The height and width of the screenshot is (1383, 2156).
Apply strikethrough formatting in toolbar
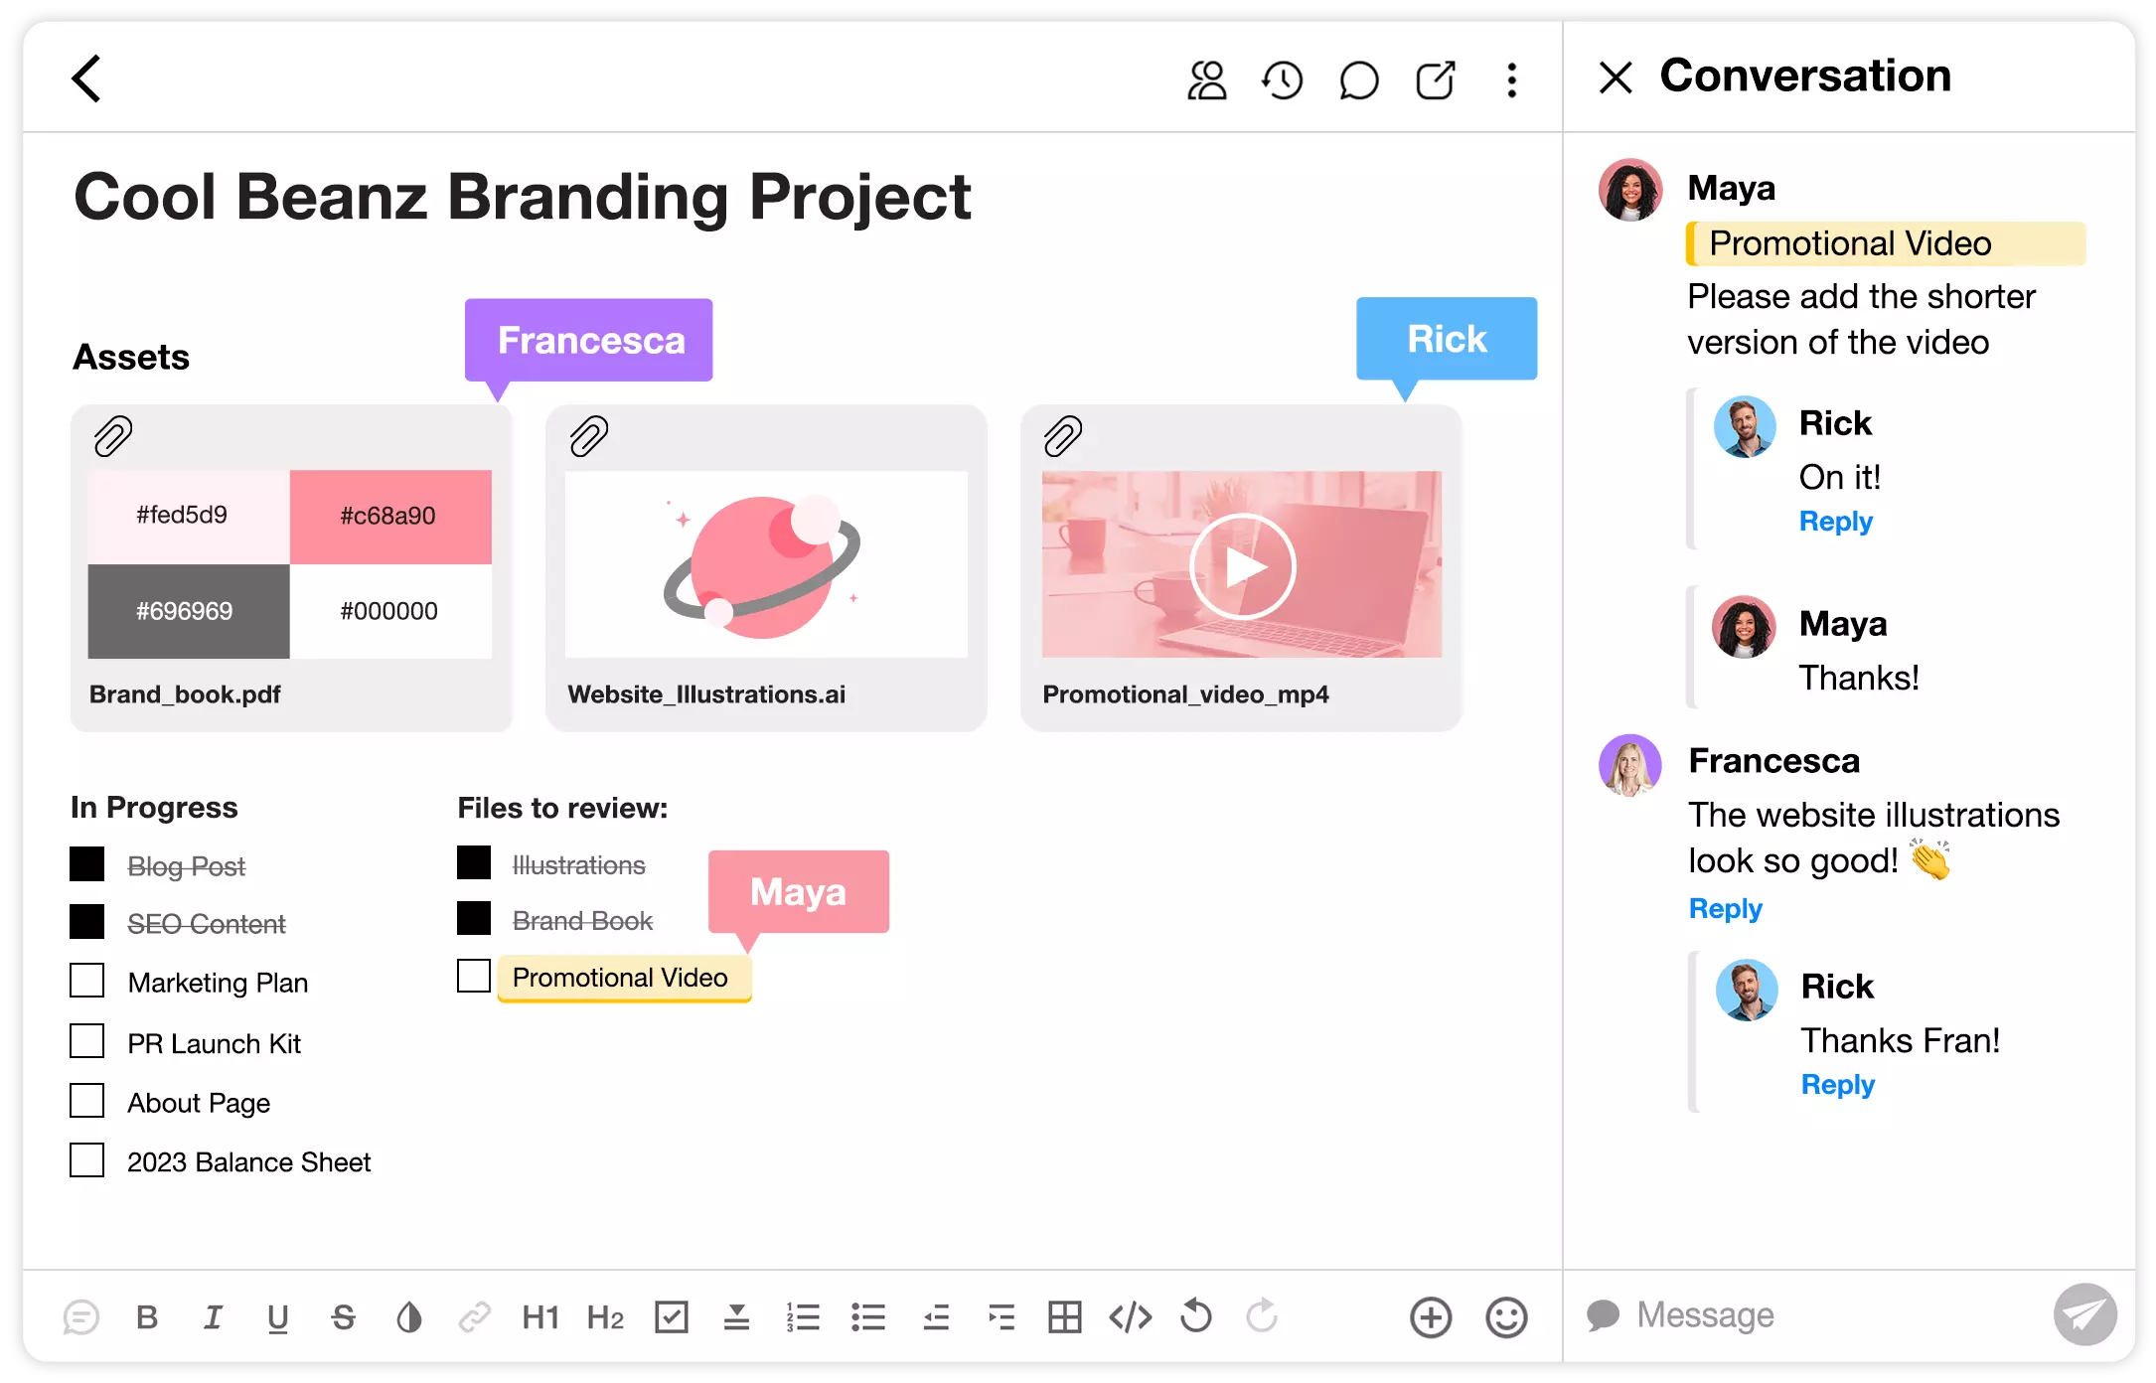point(343,1317)
